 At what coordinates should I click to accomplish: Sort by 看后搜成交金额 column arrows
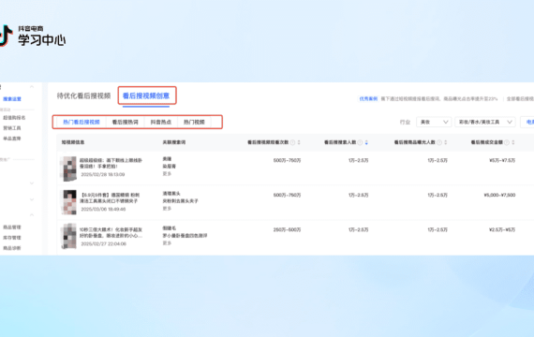pos(512,142)
